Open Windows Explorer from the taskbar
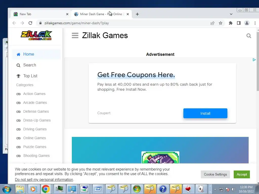259x194 pixels. (20, 189)
